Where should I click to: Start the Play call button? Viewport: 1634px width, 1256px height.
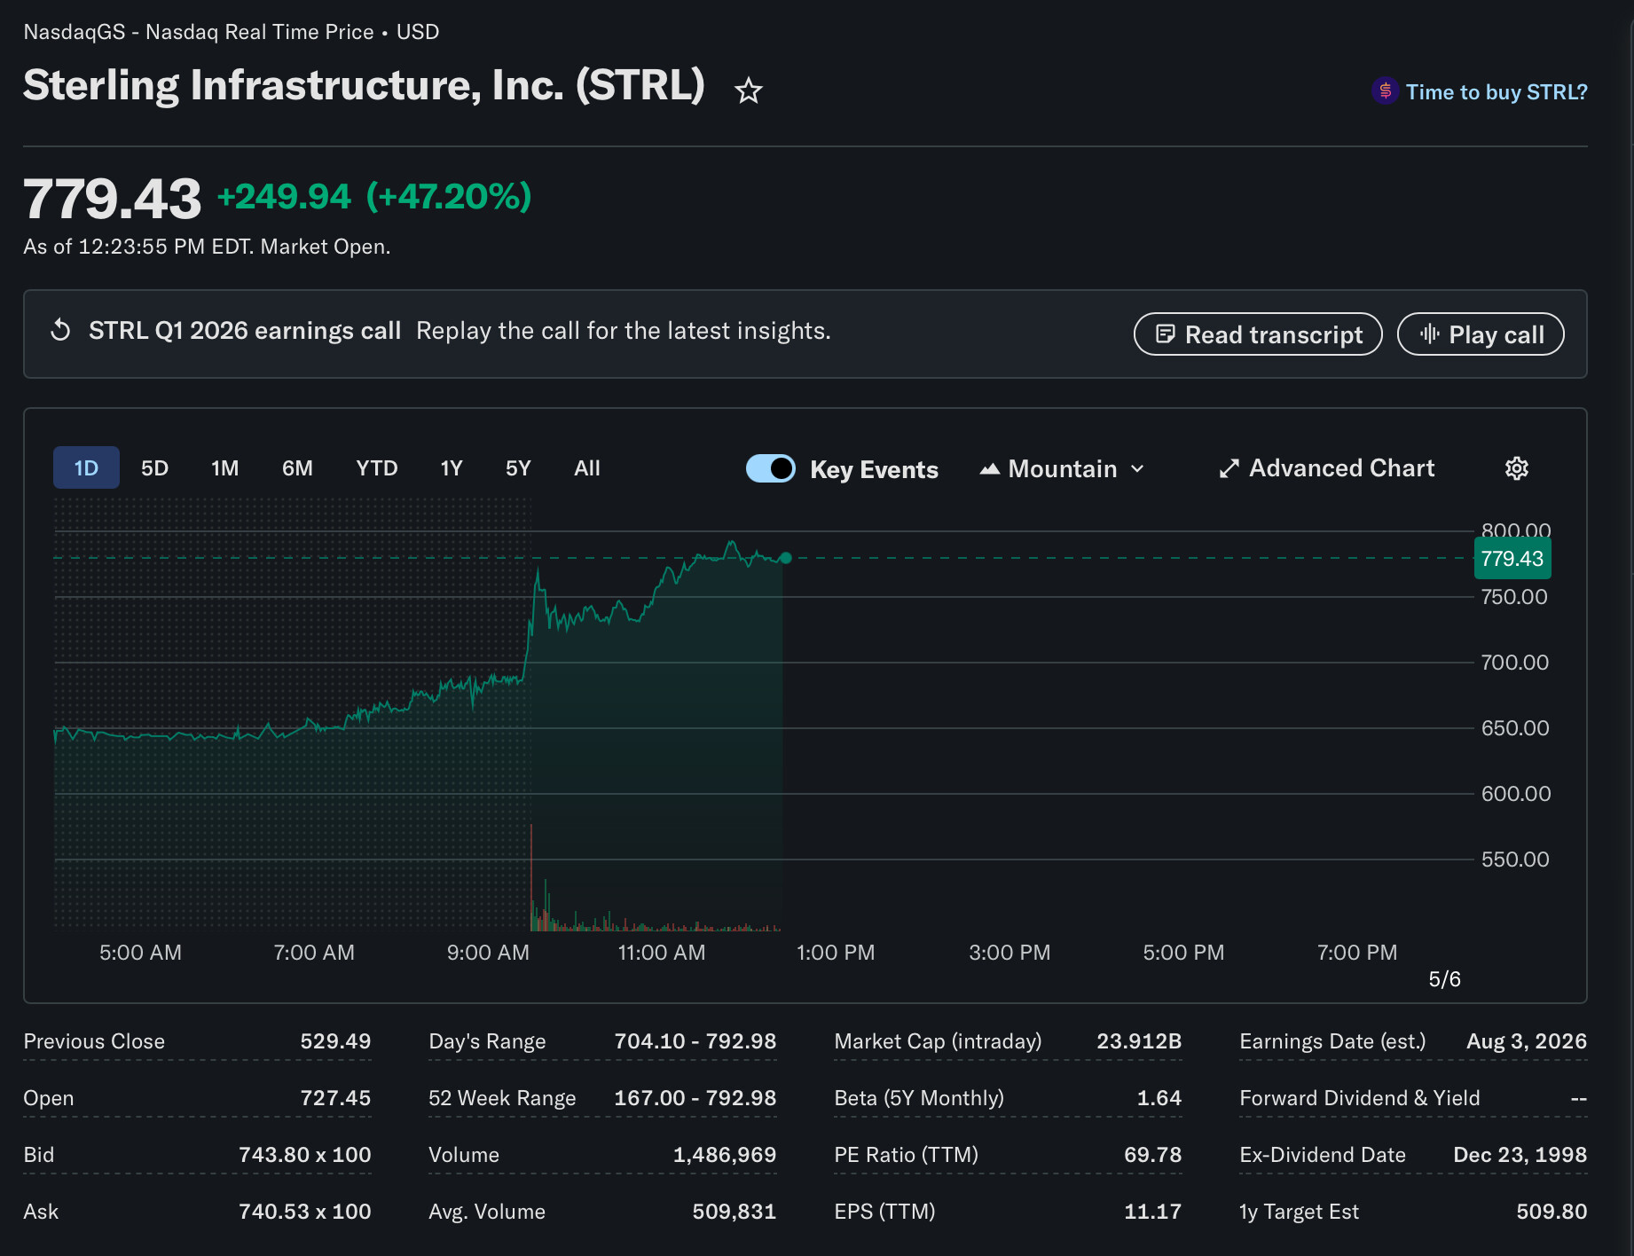click(1481, 334)
